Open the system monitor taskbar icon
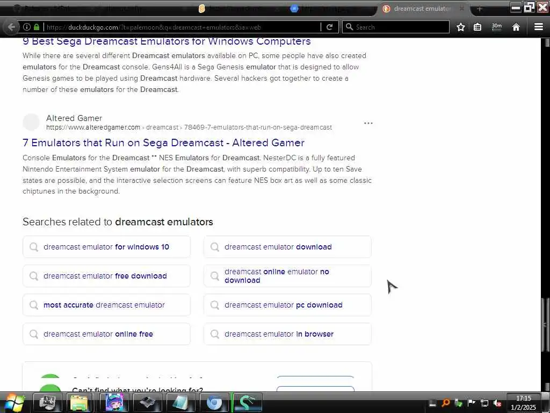This screenshot has height=413, width=550. point(47,402)
